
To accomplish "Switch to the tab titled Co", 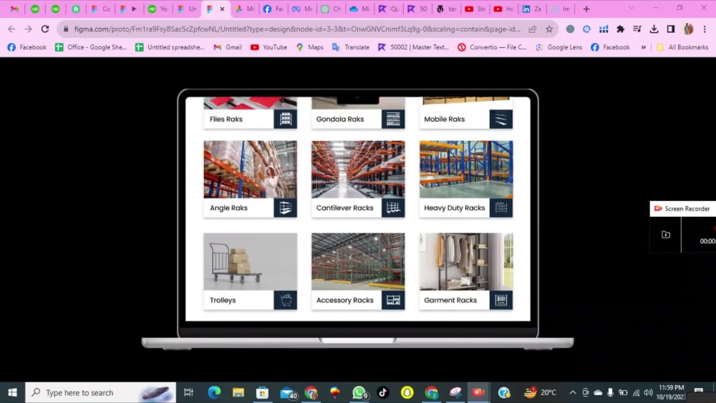I will pos(100,9).
